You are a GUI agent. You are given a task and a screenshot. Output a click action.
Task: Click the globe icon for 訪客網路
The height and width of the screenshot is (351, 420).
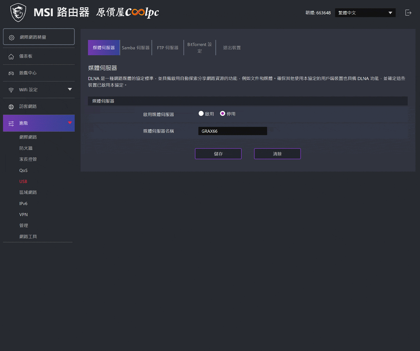click(x=11, y=107)
